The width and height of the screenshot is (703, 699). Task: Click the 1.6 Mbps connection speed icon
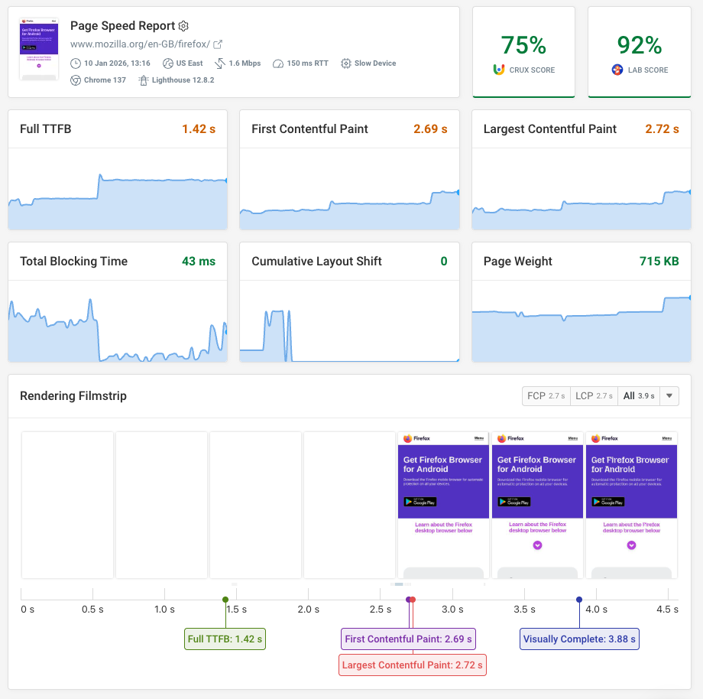(219, 63)
